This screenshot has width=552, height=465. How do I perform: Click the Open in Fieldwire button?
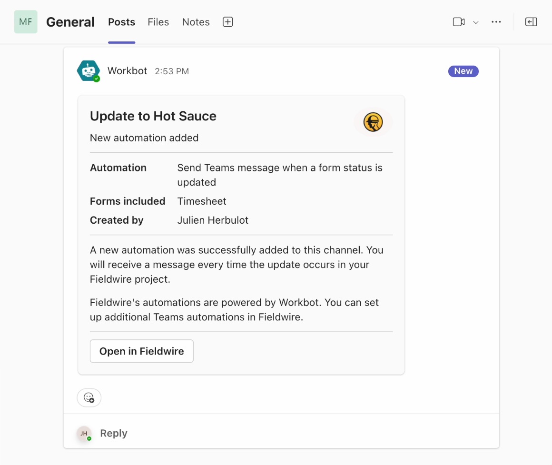[141, 351]
